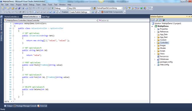Expand the Controllers folder arrow
This screenshot has height=111, width=192.
[155, 43]
